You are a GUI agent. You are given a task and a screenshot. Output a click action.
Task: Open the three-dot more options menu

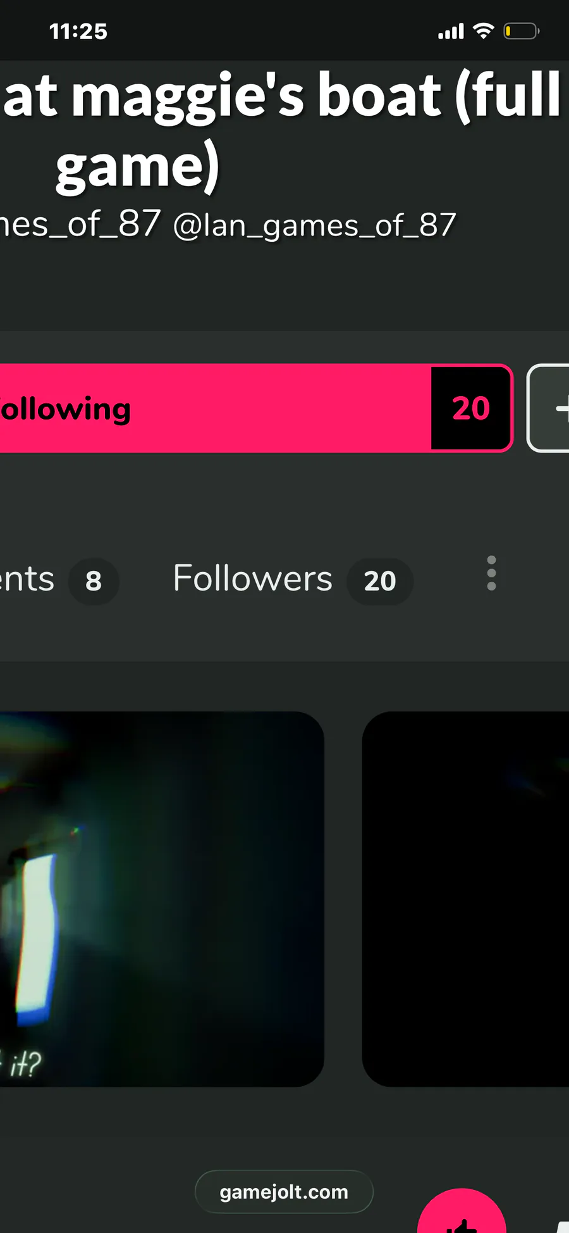(491, 573)
